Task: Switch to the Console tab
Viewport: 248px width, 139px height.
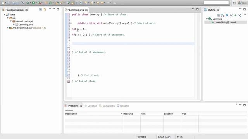Action: point(123,106)
